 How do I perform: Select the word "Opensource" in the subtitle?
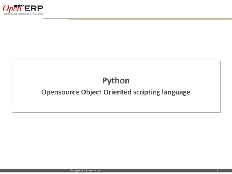pos(58,92)
